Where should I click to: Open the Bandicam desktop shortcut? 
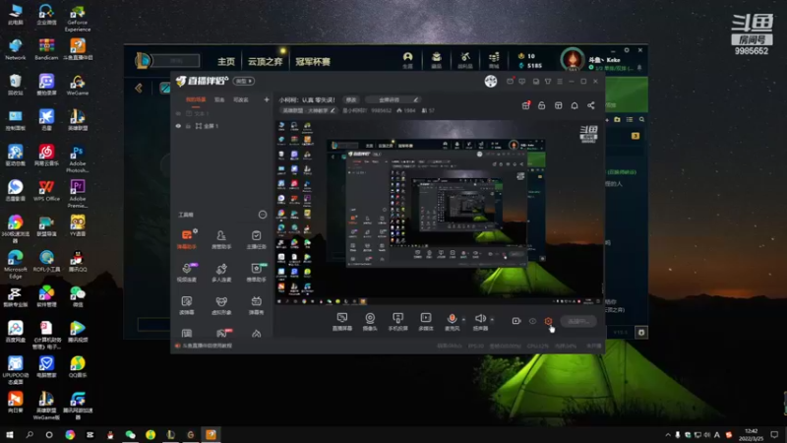click(46, 49)
